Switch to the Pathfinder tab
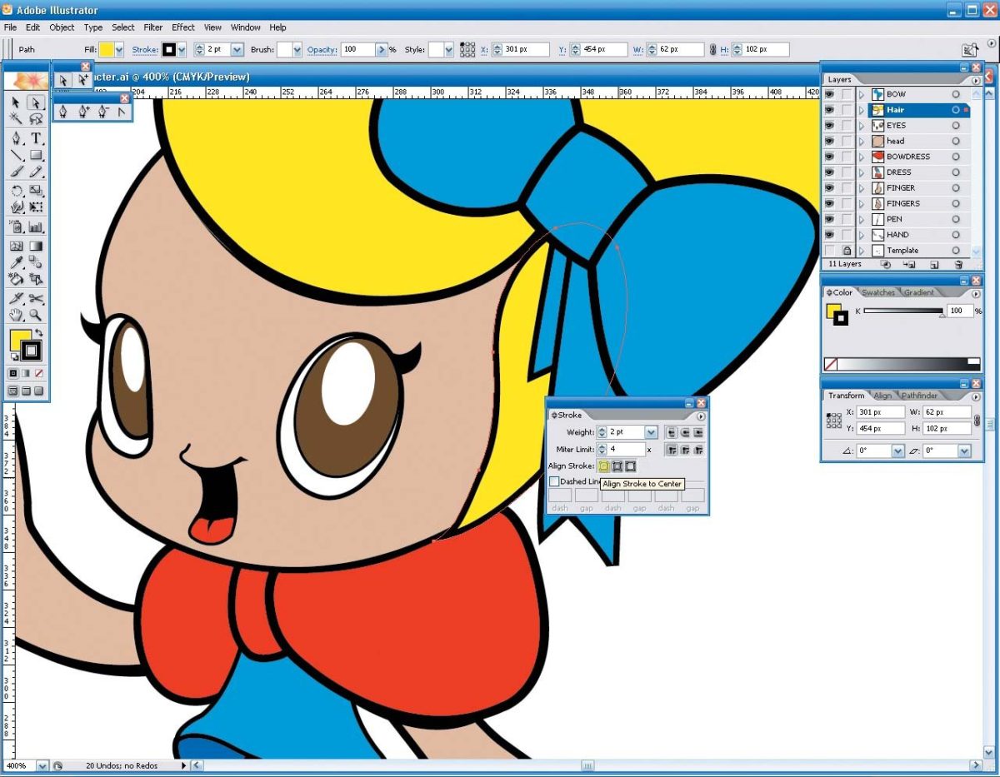This screenshot has height=777, width=1000. [919, 396]
